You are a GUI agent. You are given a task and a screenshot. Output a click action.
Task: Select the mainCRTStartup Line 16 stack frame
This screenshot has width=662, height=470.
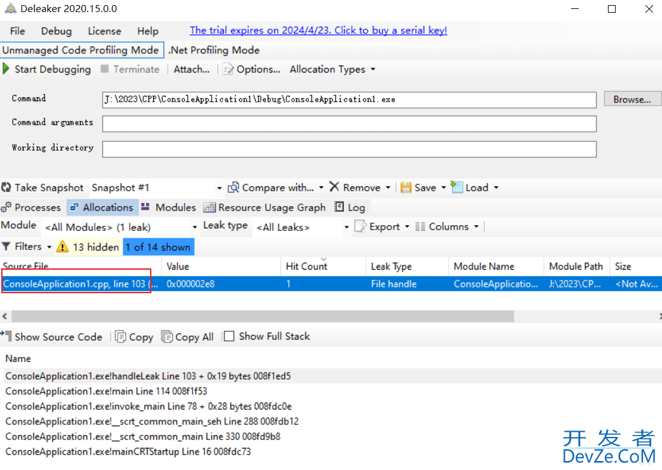click(x=128, y=452)
